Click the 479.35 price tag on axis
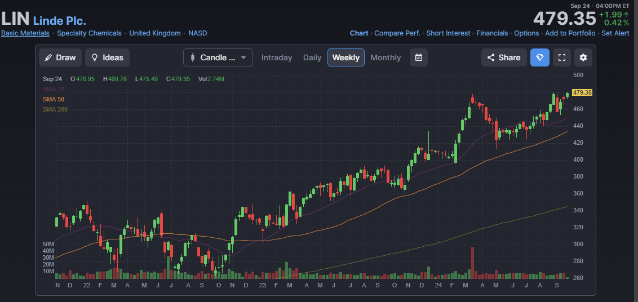The width and height of the screenshot is (638, 302). [x=582, y=93]
